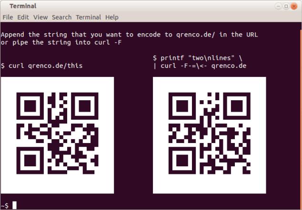
Task: Click the terminal scrollbar on the right edge
Action: pos(301,119)
